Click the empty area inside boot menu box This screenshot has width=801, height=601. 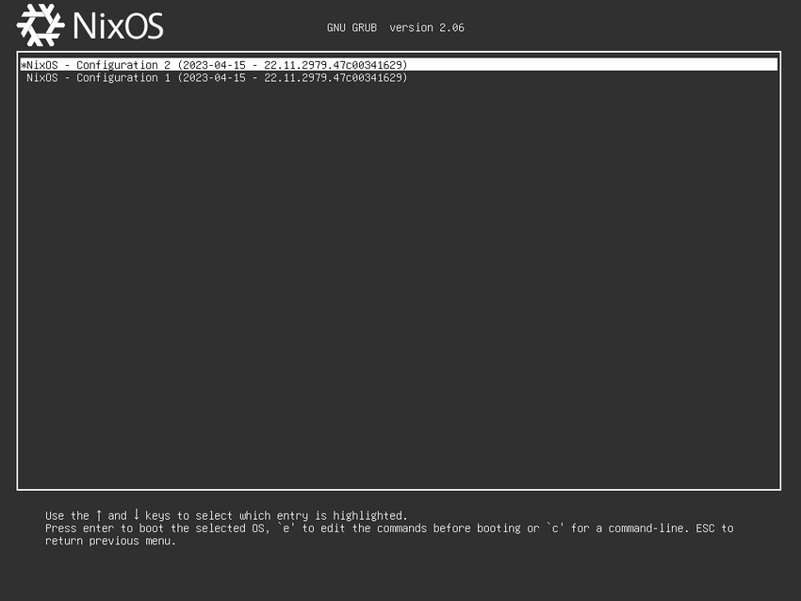pos(399,283)
